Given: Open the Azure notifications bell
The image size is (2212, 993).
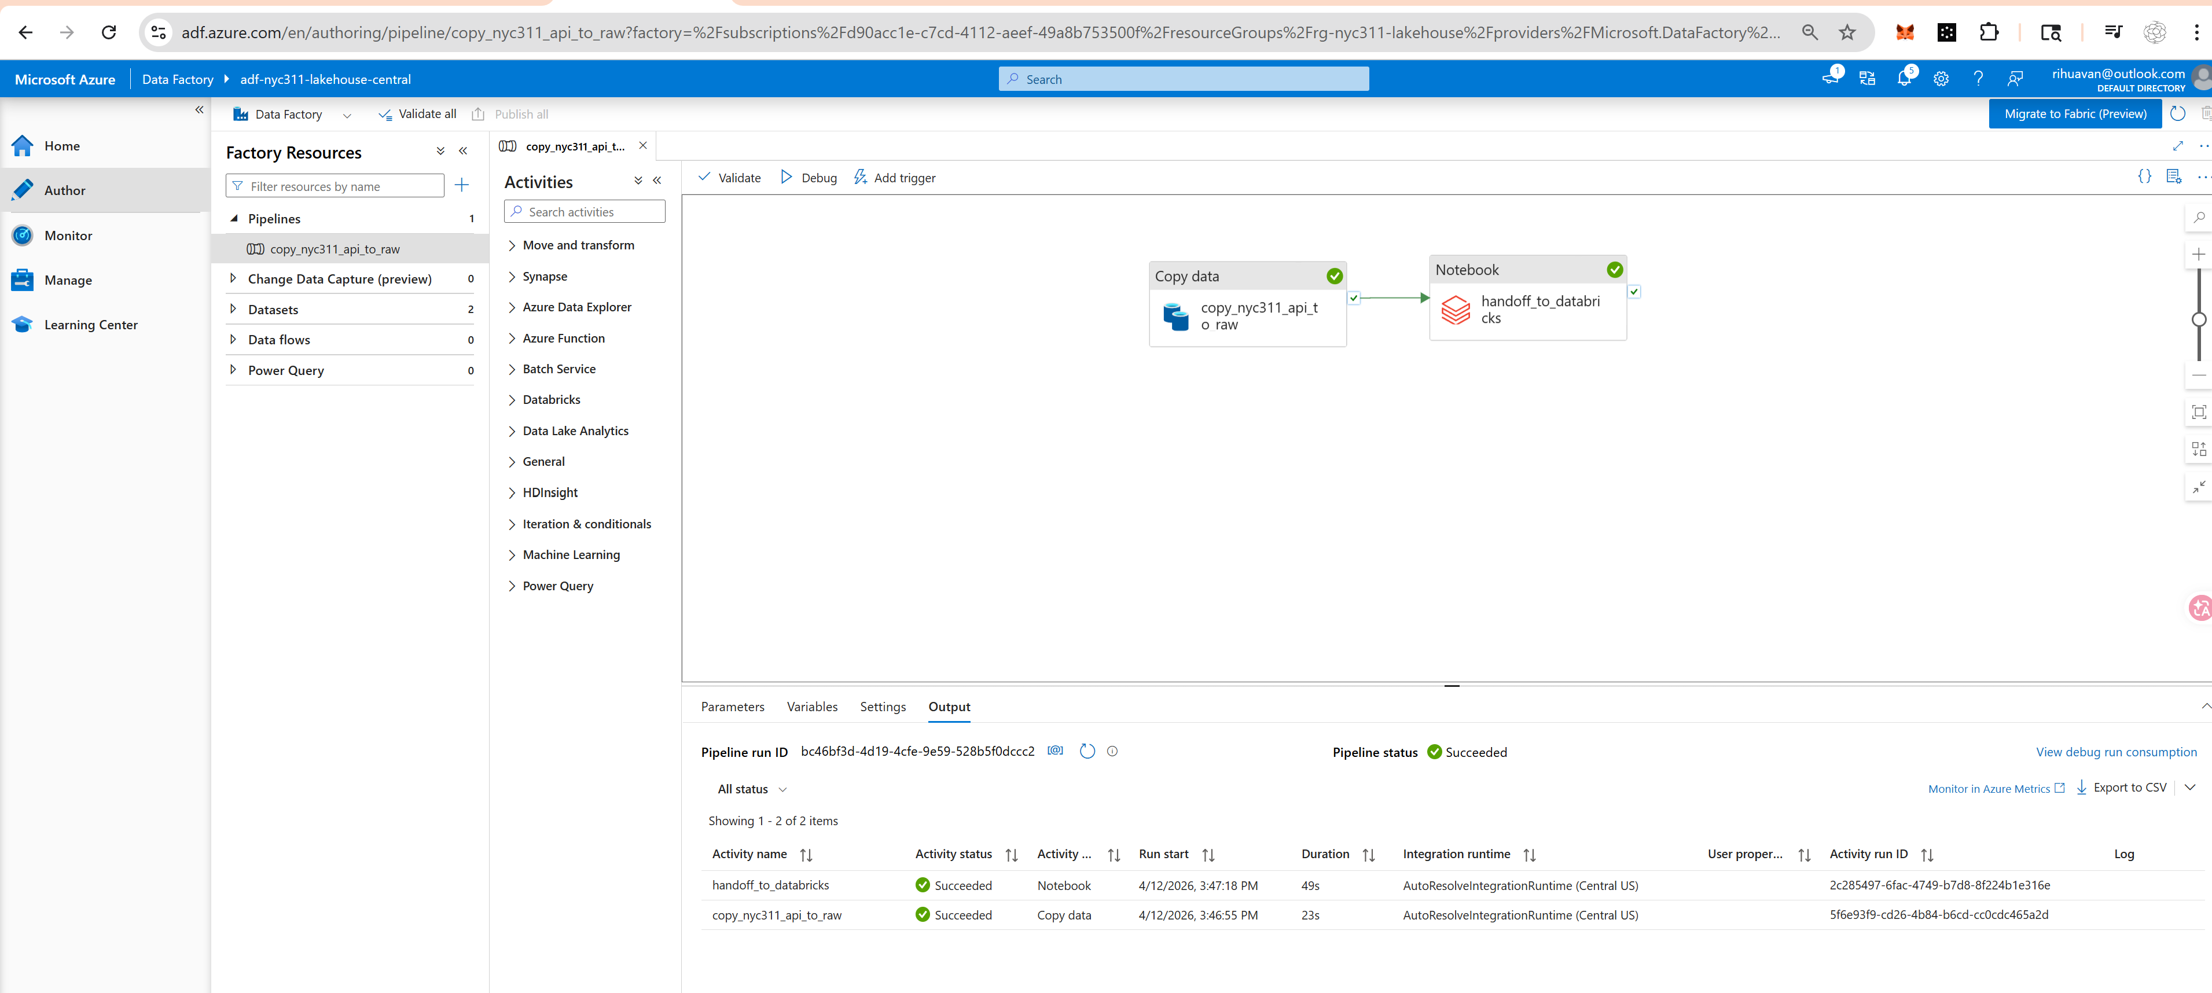Looking at the screenshot, I should (1904, 79).
